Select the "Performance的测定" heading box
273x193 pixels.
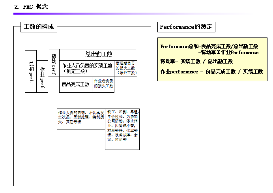(186, 27)
